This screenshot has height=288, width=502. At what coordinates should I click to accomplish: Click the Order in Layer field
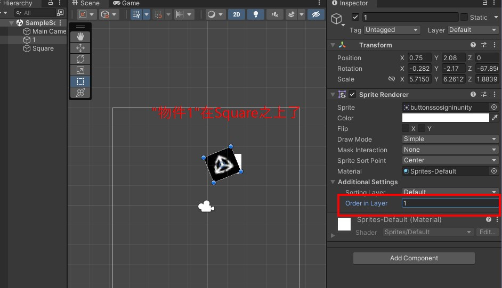(x=450, y=203)
